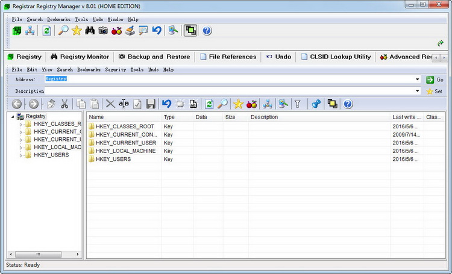Sort by the Last write column header
Image resolution: width=452 pixels, height=274 pixels.
407,117
